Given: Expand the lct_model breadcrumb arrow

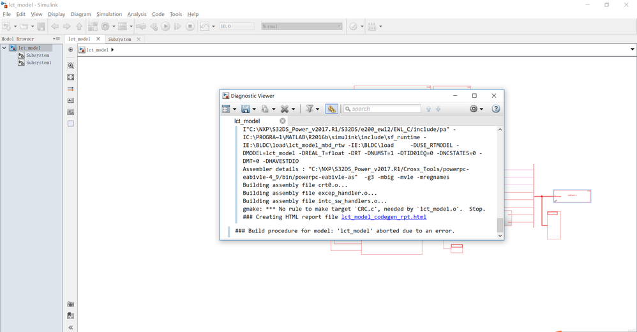Looking at the screenshot, I should coord(112,50).
